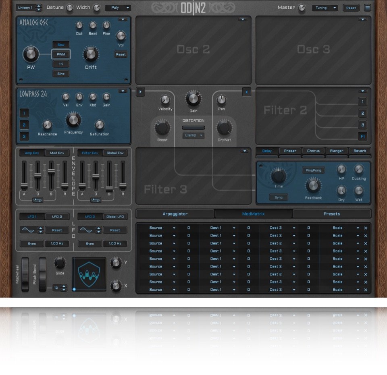
Task: Click the Analog Osc Reset button
Action: 121,54
